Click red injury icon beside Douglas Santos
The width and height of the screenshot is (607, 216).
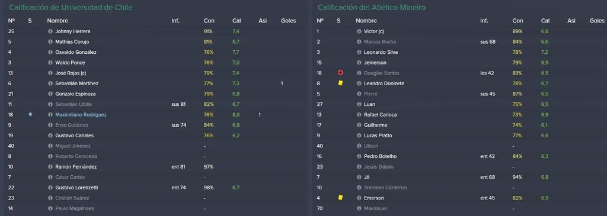[x=340, y=73]
